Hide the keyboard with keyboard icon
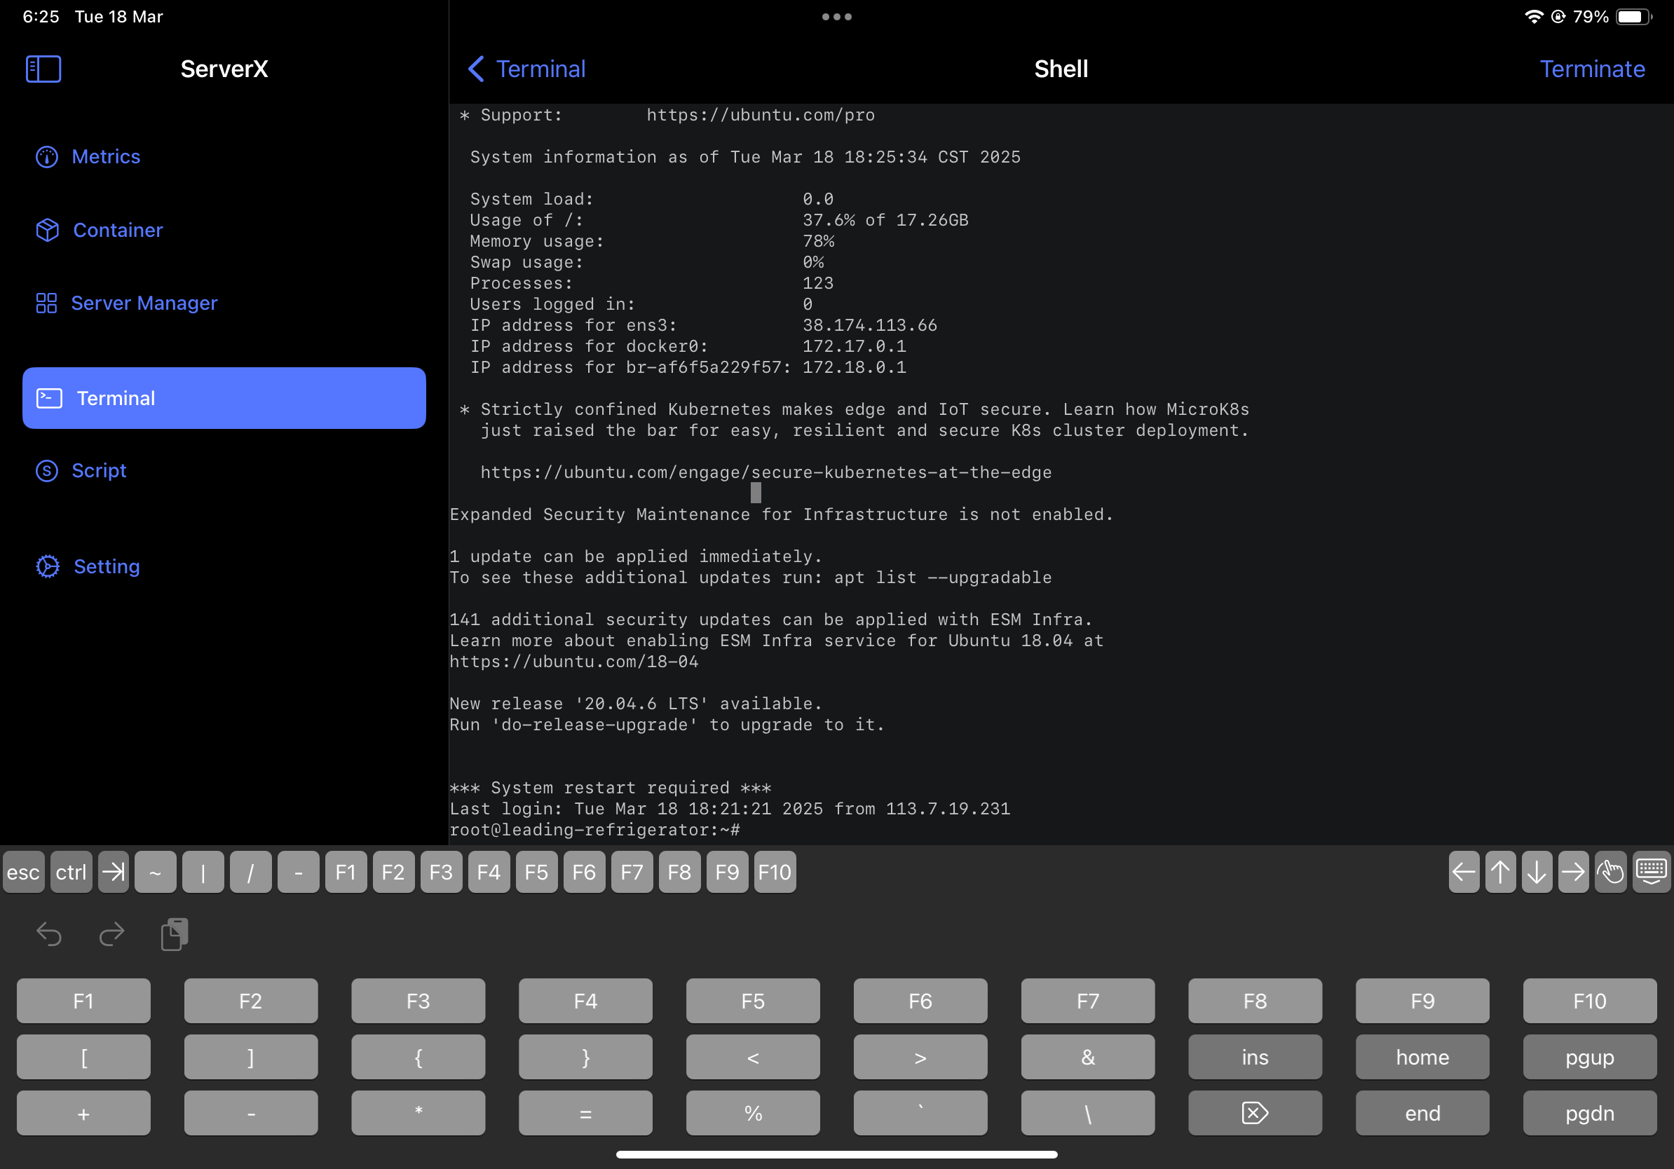Screen dimensions: 1674x1169 (1652, 872)
